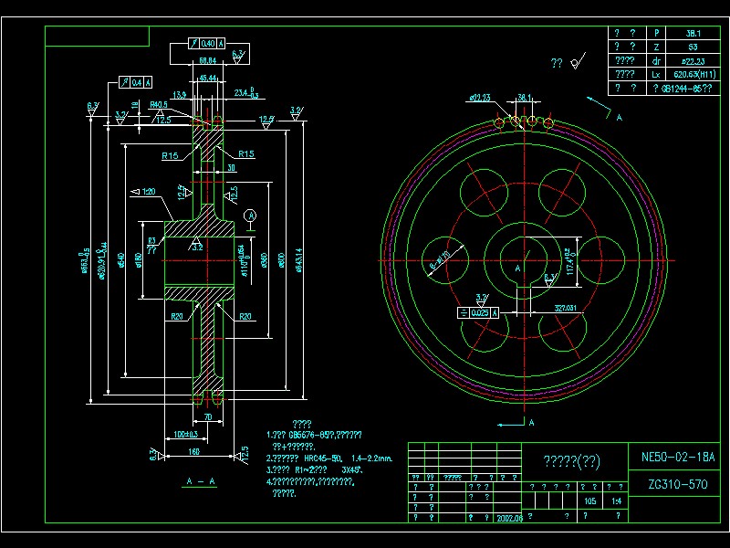
Task: Select the ø643.14 diameter dimension
Action: [298, 260]
